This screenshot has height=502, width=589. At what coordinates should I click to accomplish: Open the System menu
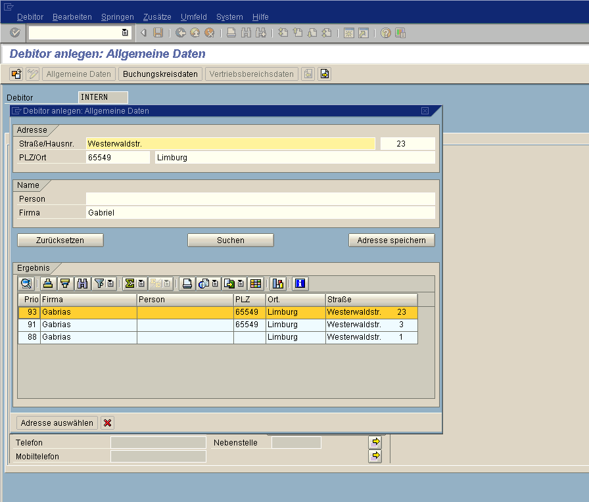[229, 17]
